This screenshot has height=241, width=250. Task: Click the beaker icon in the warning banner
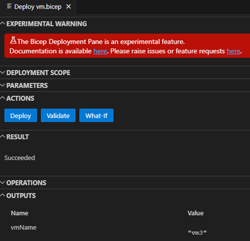tap(13, 41)
